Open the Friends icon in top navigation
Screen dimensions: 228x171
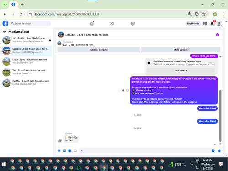click(x=112, y=24)
